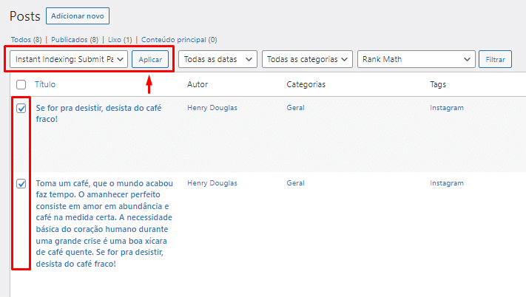Click author Henry Douglas on first post
526x297 pixels.
click(x=212, y=108)
